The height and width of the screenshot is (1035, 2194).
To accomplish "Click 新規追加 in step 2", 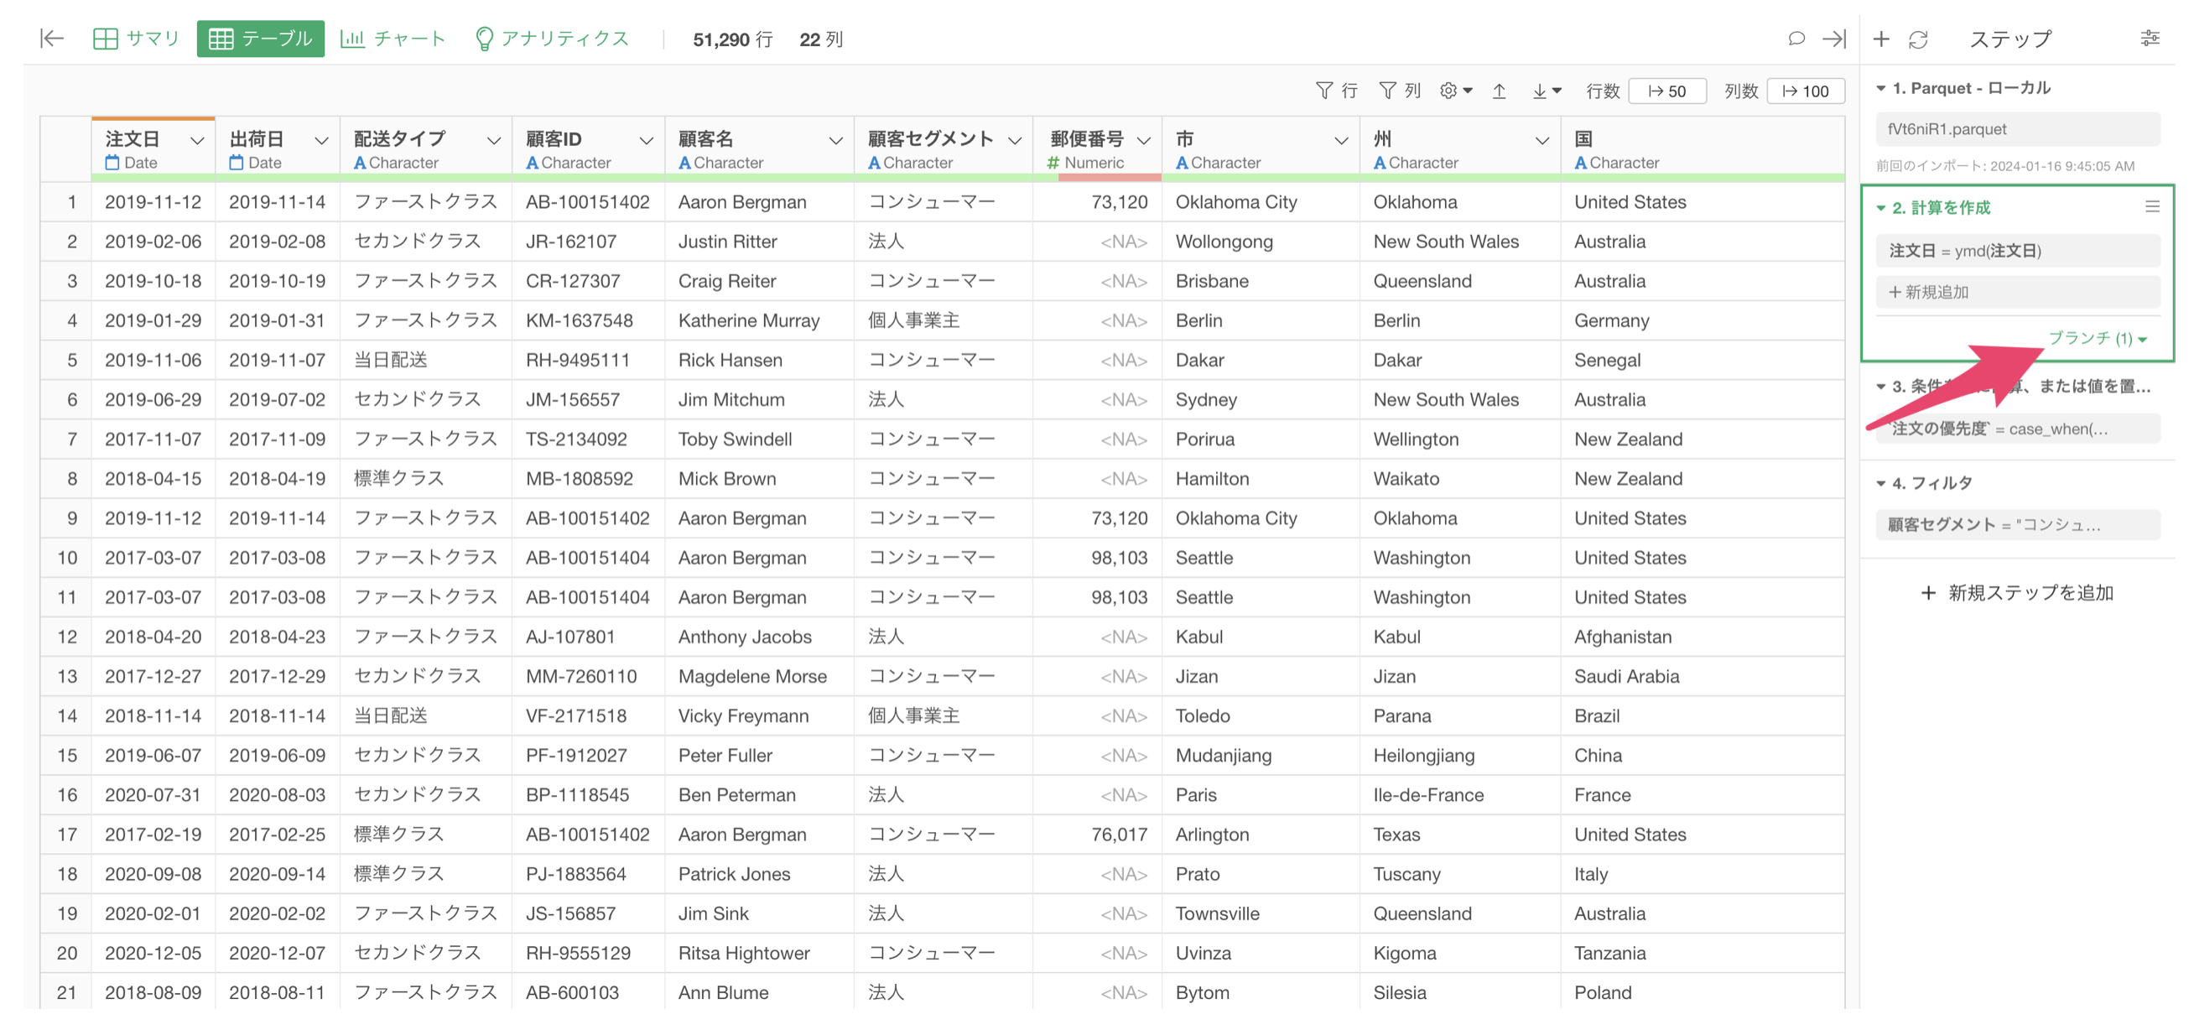I will click(2017, 292).
